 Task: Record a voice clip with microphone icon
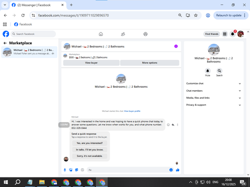(65, 170)
